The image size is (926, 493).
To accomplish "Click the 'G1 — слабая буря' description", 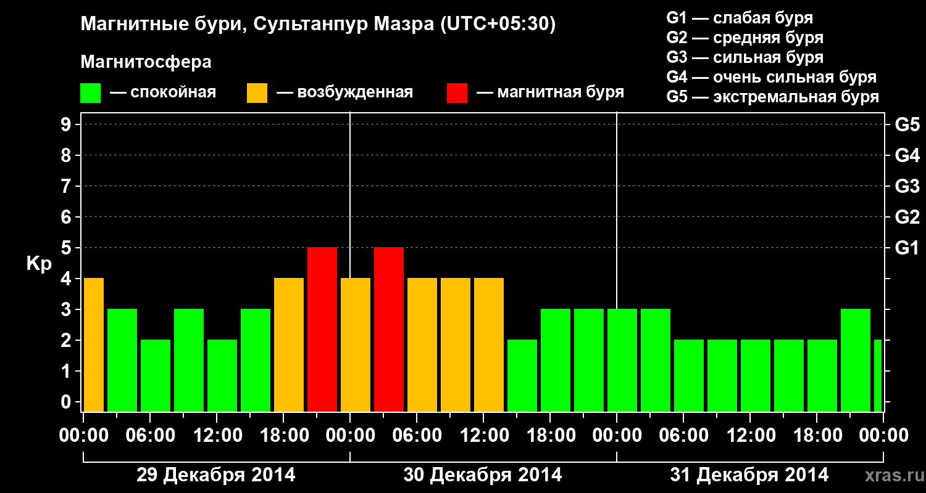I will 740,17.
